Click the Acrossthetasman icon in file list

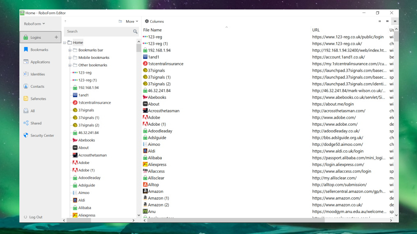click(145, 110)
